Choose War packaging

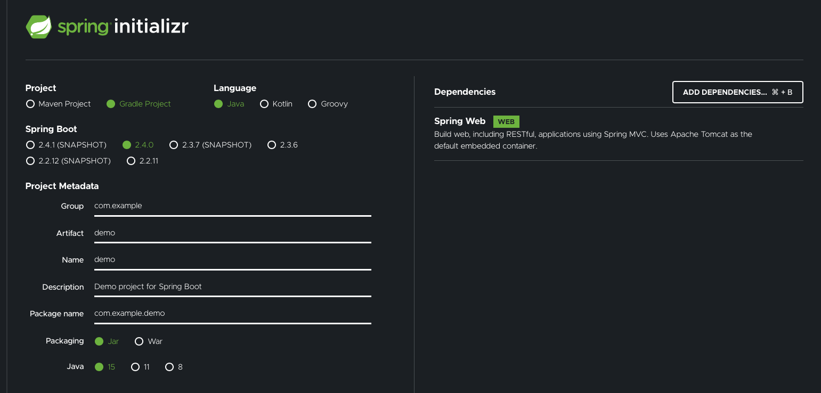click(x=139, y=341)
